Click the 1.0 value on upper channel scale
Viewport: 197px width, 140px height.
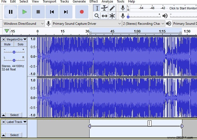point(33,39)
